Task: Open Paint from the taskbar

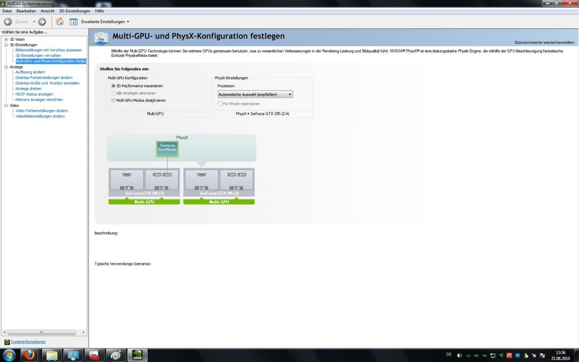Action: click(x=116, y=355)
